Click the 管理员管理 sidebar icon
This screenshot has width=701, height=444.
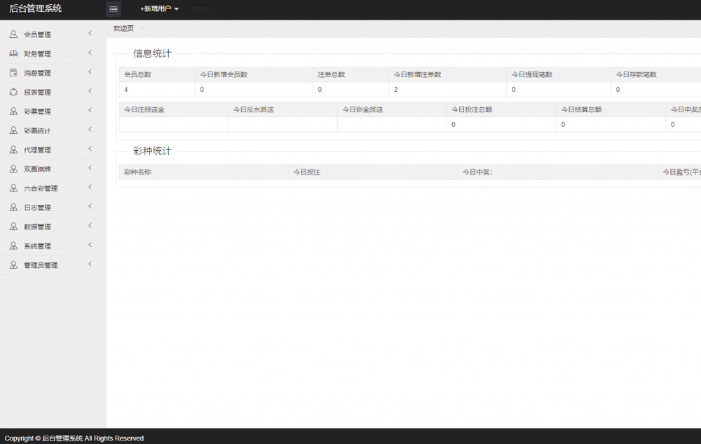[12, 264]
